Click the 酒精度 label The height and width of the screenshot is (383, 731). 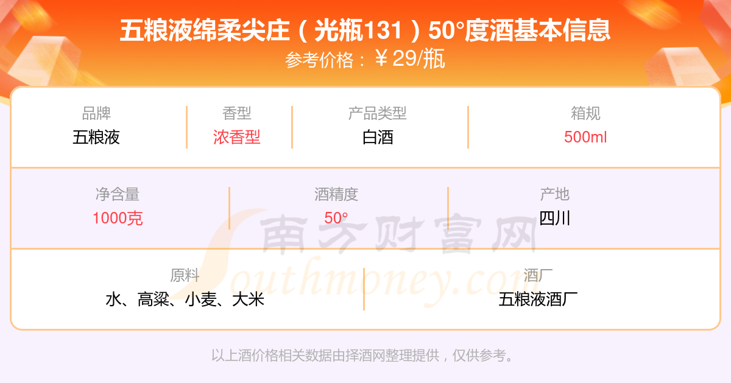point(336,194)
